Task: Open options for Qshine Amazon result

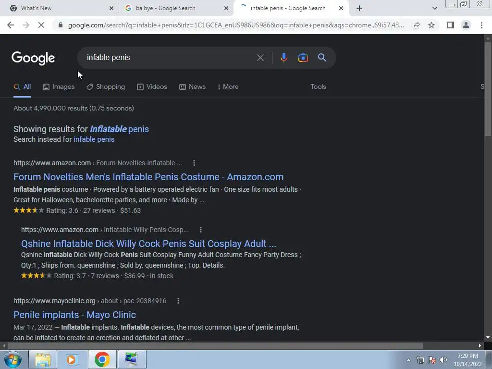Action: (201, 230)
